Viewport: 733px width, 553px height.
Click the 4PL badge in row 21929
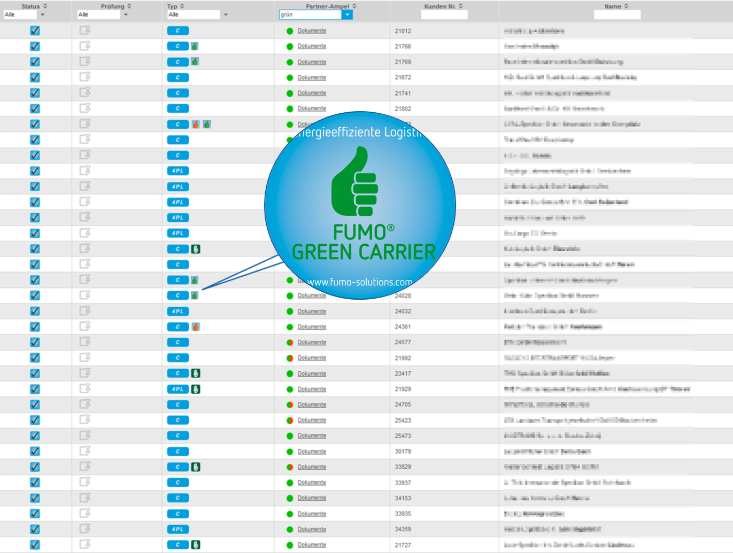(178, 389)
